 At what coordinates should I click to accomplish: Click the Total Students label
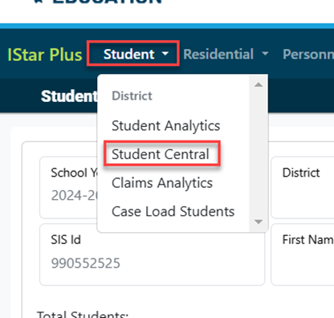pyautogui.click(x=83, y=315)
